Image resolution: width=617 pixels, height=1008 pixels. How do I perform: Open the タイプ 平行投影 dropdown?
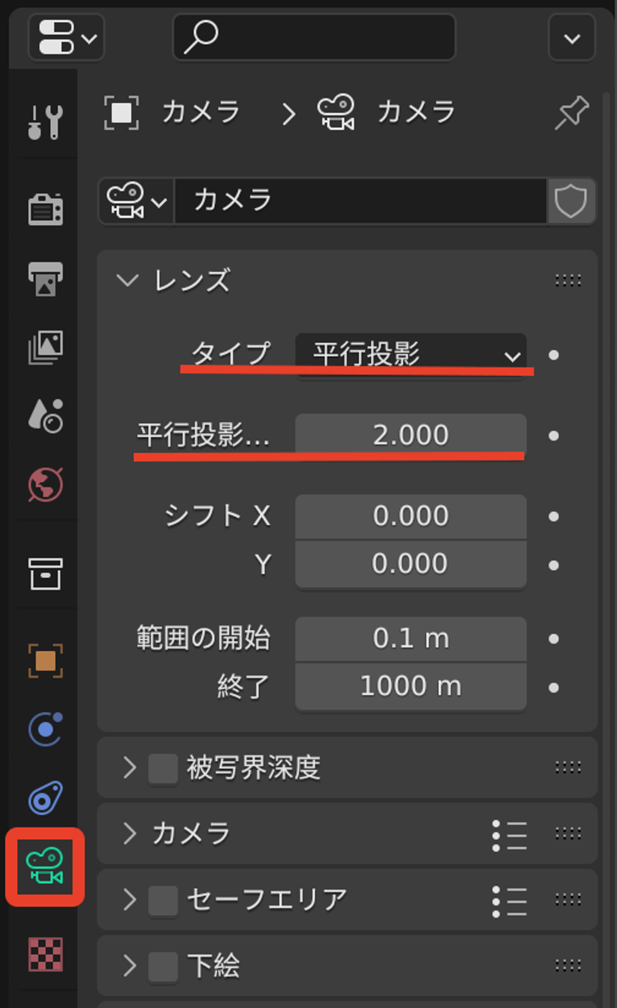click(411, 355)
